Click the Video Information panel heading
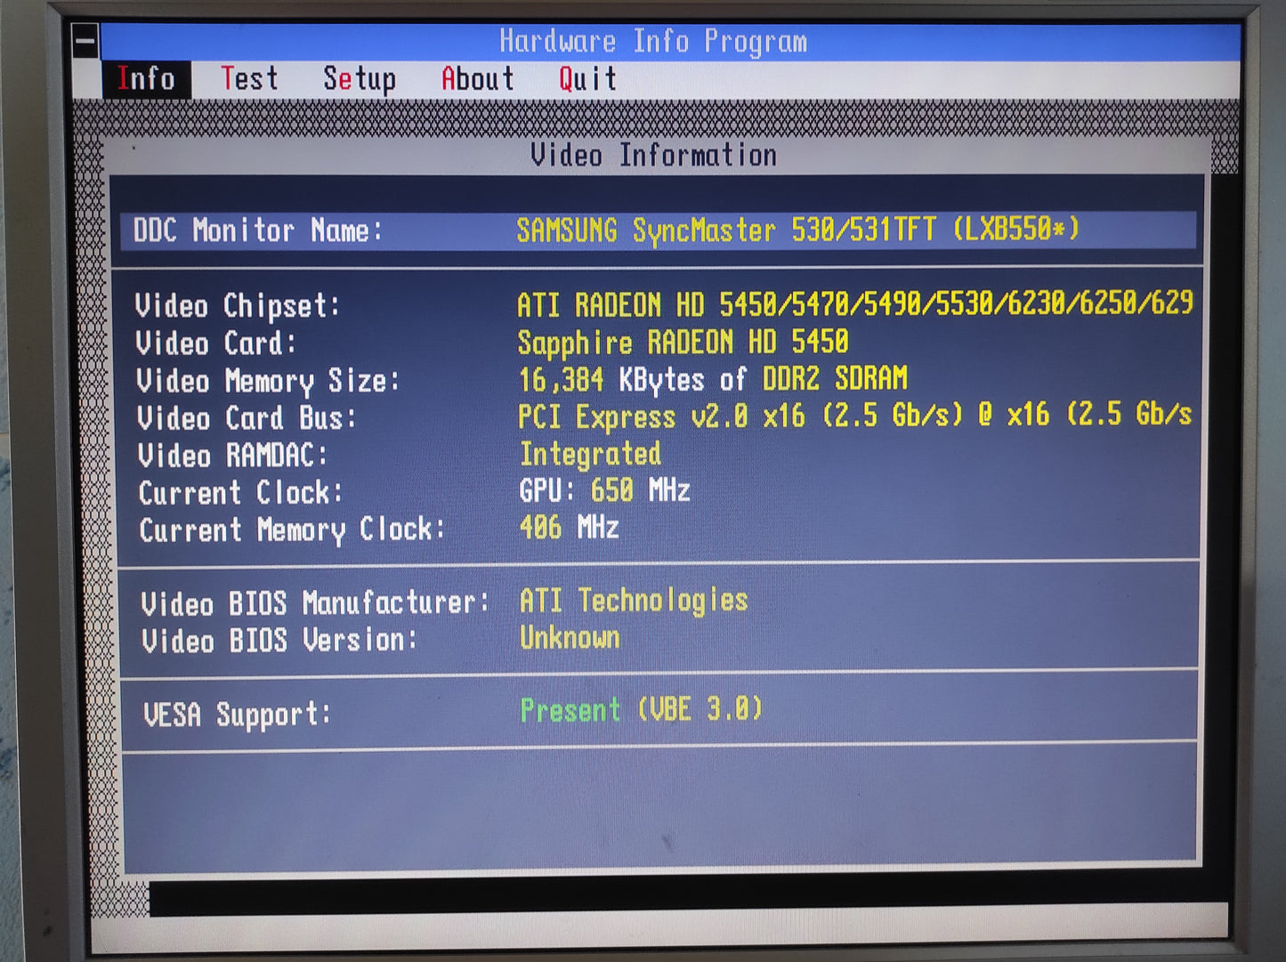Image resolution: width=1286 pixels, height=962 pixels. (x=653, y=156)
